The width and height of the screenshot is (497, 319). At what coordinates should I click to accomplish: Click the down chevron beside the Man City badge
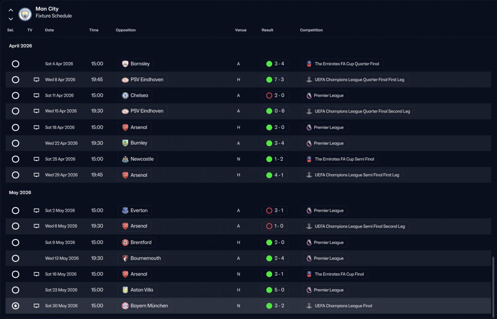click(10, 19)
